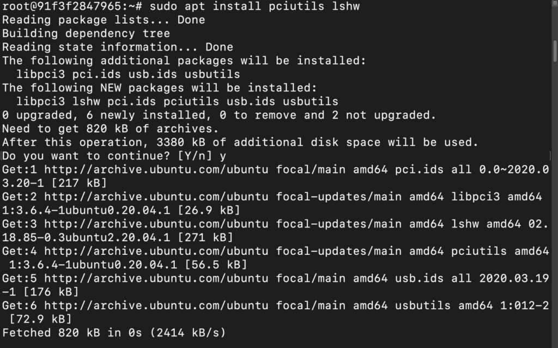558x348 pixels.
Task: Click the 'Fetched 820 kB' output line
Action: click(114, 333)
